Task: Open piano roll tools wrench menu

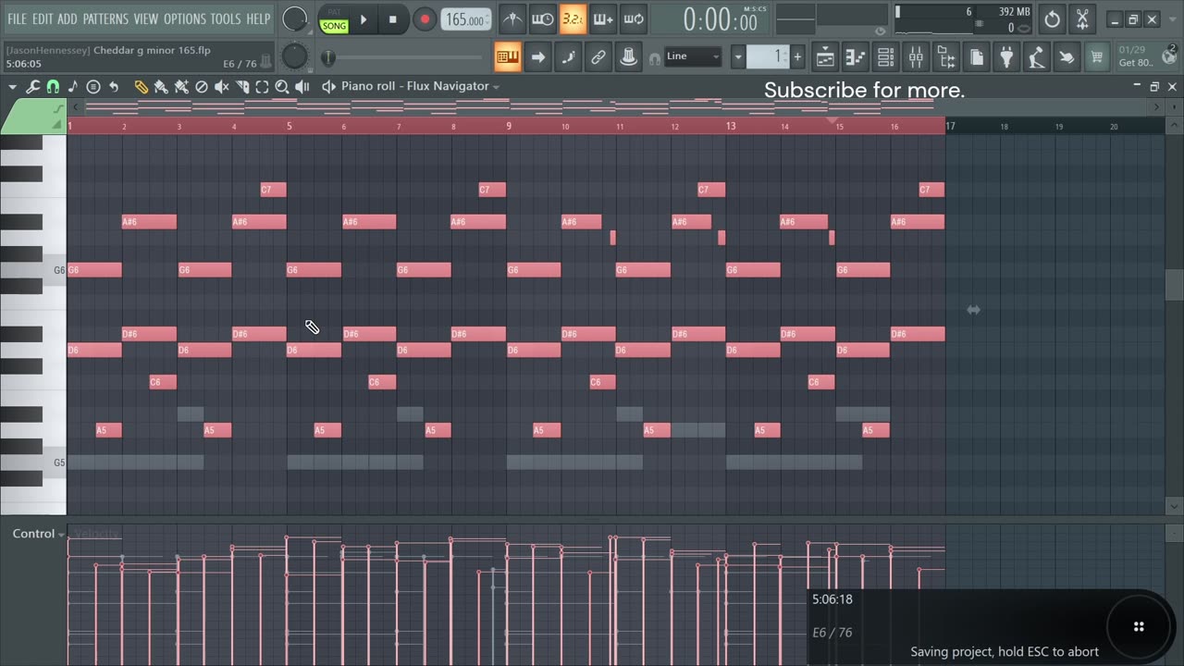Action: pos(32,87)
